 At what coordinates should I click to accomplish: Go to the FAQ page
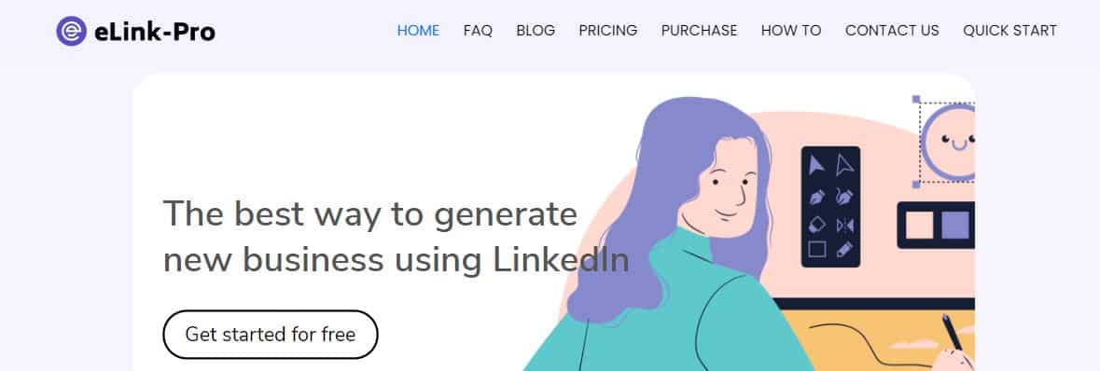coord(478,31)
